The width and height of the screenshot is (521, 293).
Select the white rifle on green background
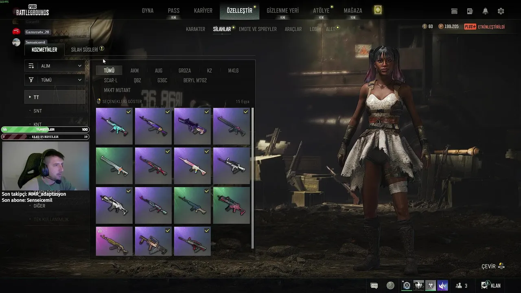114,166
